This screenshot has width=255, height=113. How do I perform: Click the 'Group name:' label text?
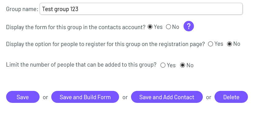(x=22, y=9)
